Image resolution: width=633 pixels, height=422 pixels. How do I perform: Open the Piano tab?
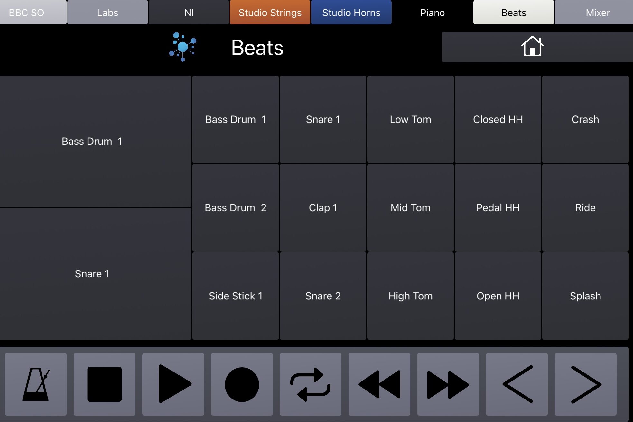coord(432,13)
